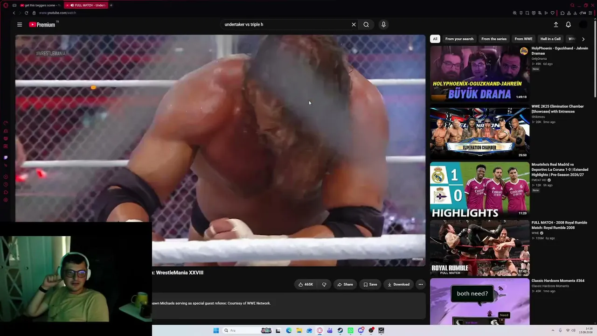
Task: Click the FM247 HD channel name
Action: [540, 180]
